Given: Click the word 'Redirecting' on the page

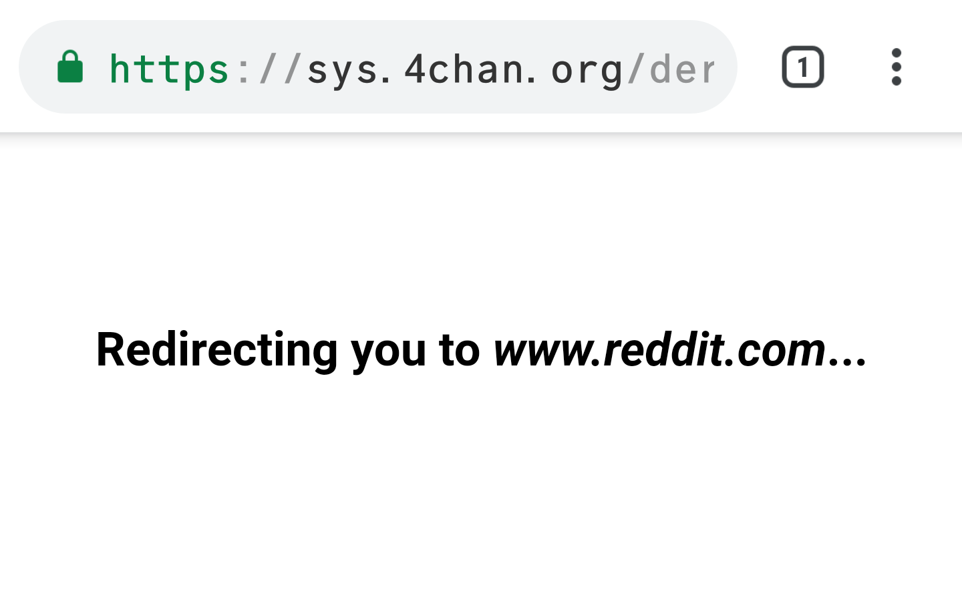Looking at the screenshot, I should pyautogui.click(x=217, y=349).
